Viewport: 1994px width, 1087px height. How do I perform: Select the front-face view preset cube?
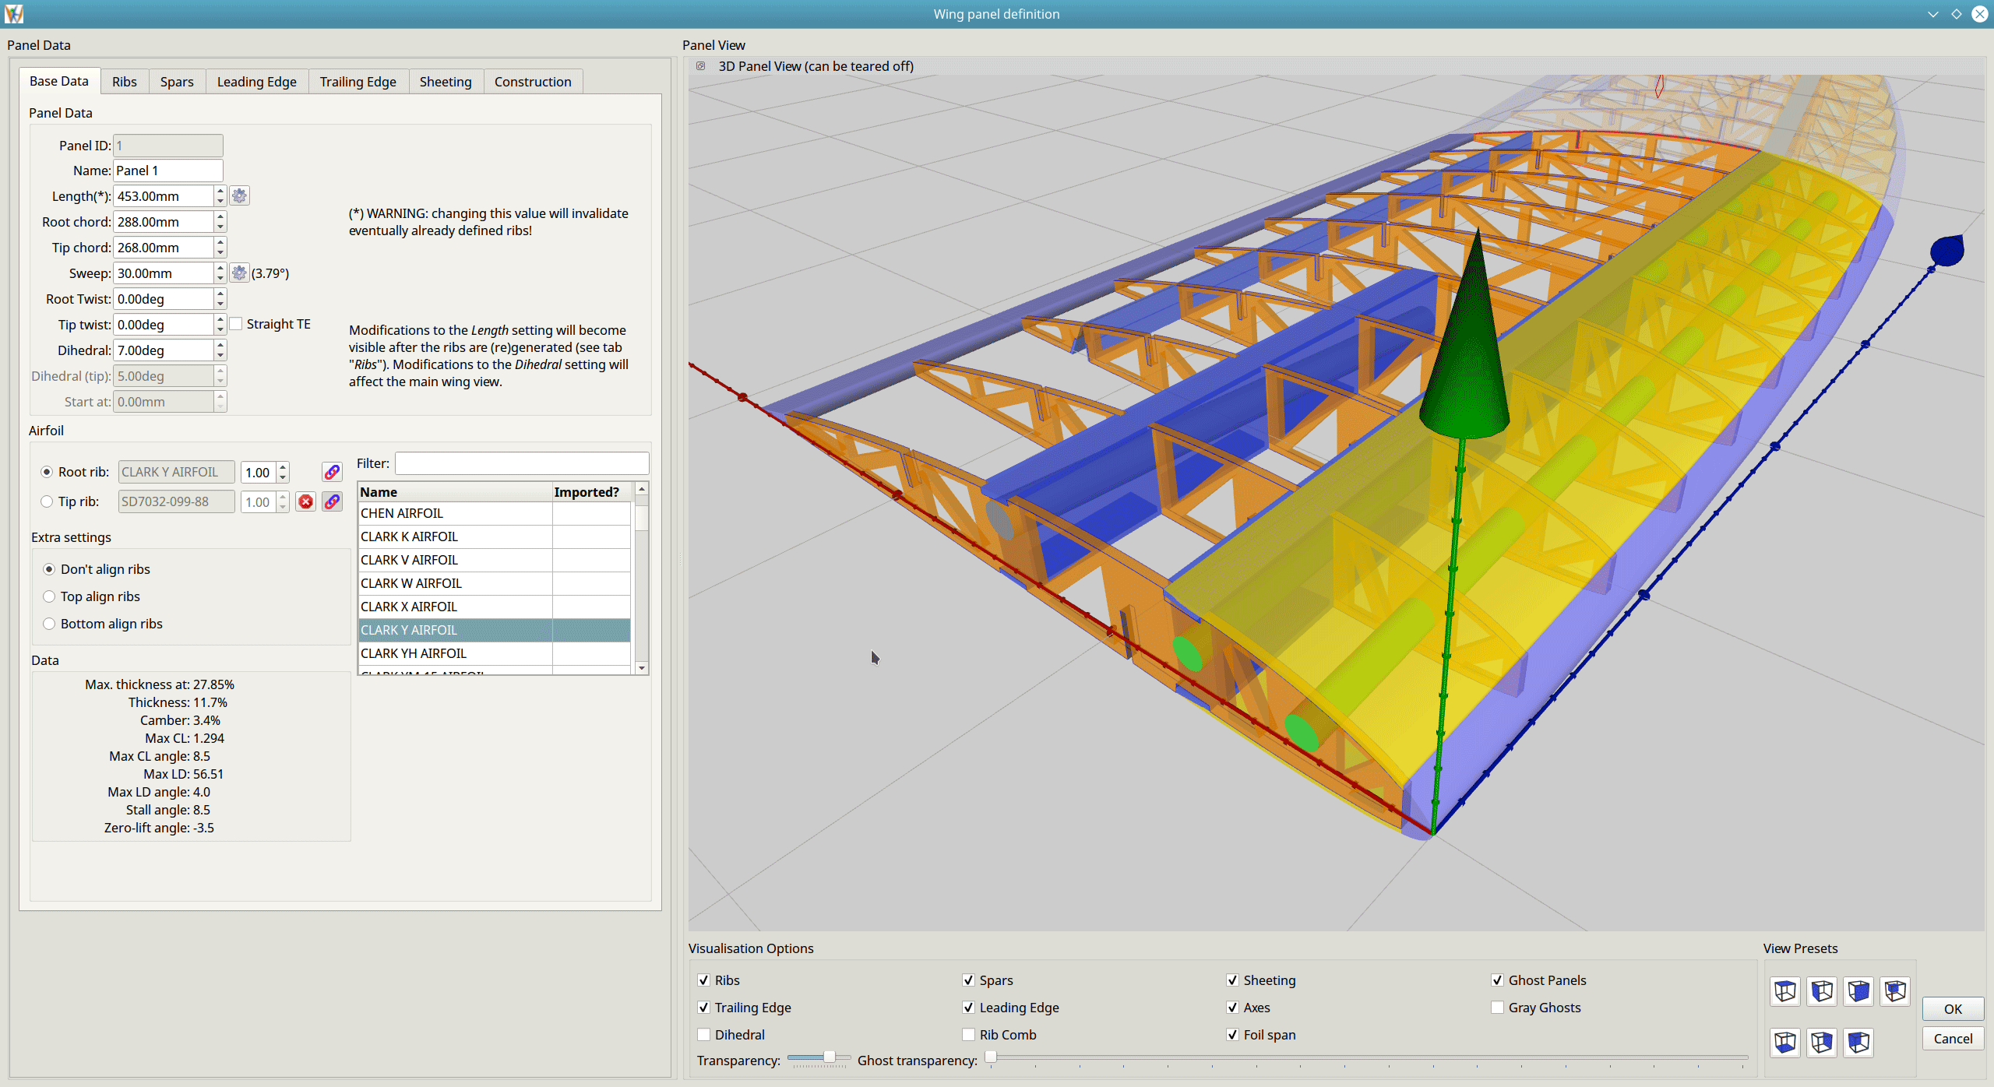(1858, 991)
